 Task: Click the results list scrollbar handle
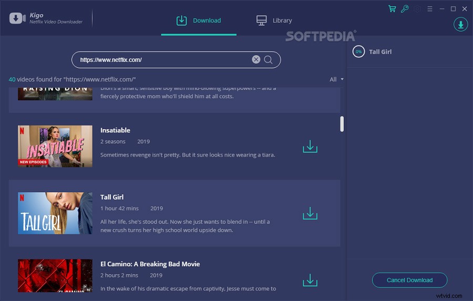342,124
